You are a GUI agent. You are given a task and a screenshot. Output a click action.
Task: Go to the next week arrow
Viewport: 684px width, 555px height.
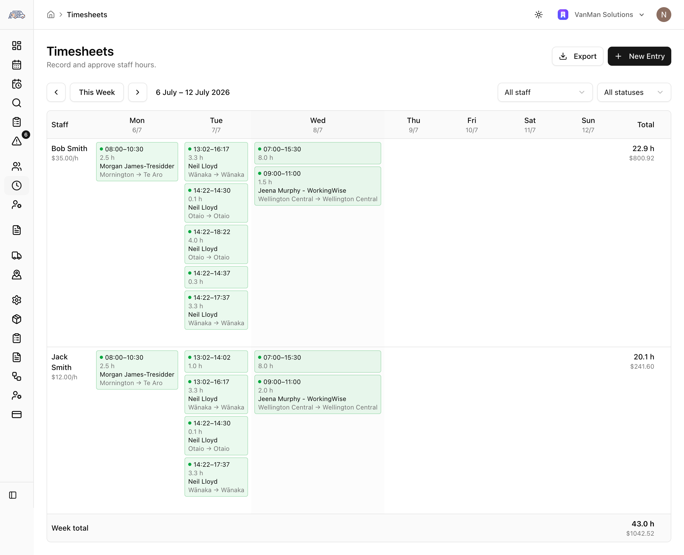point(138,93)
